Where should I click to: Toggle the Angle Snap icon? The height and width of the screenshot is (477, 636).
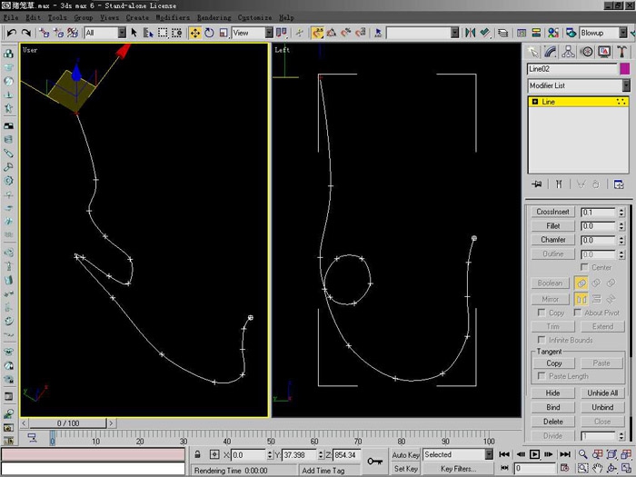(332, 33)
